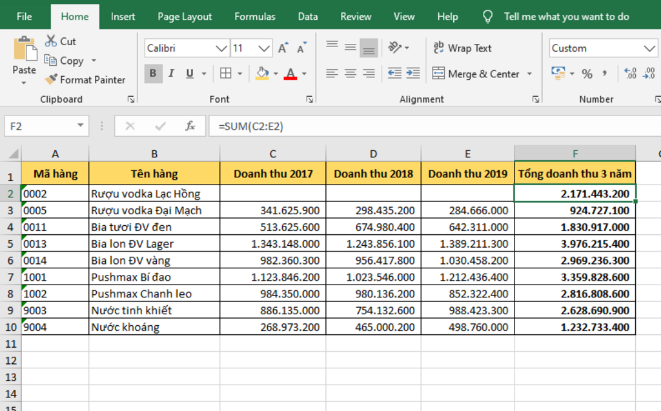Click the Increase Font Size icon
Viewport: 661px width, 411px height.
(x=283, y=48)
